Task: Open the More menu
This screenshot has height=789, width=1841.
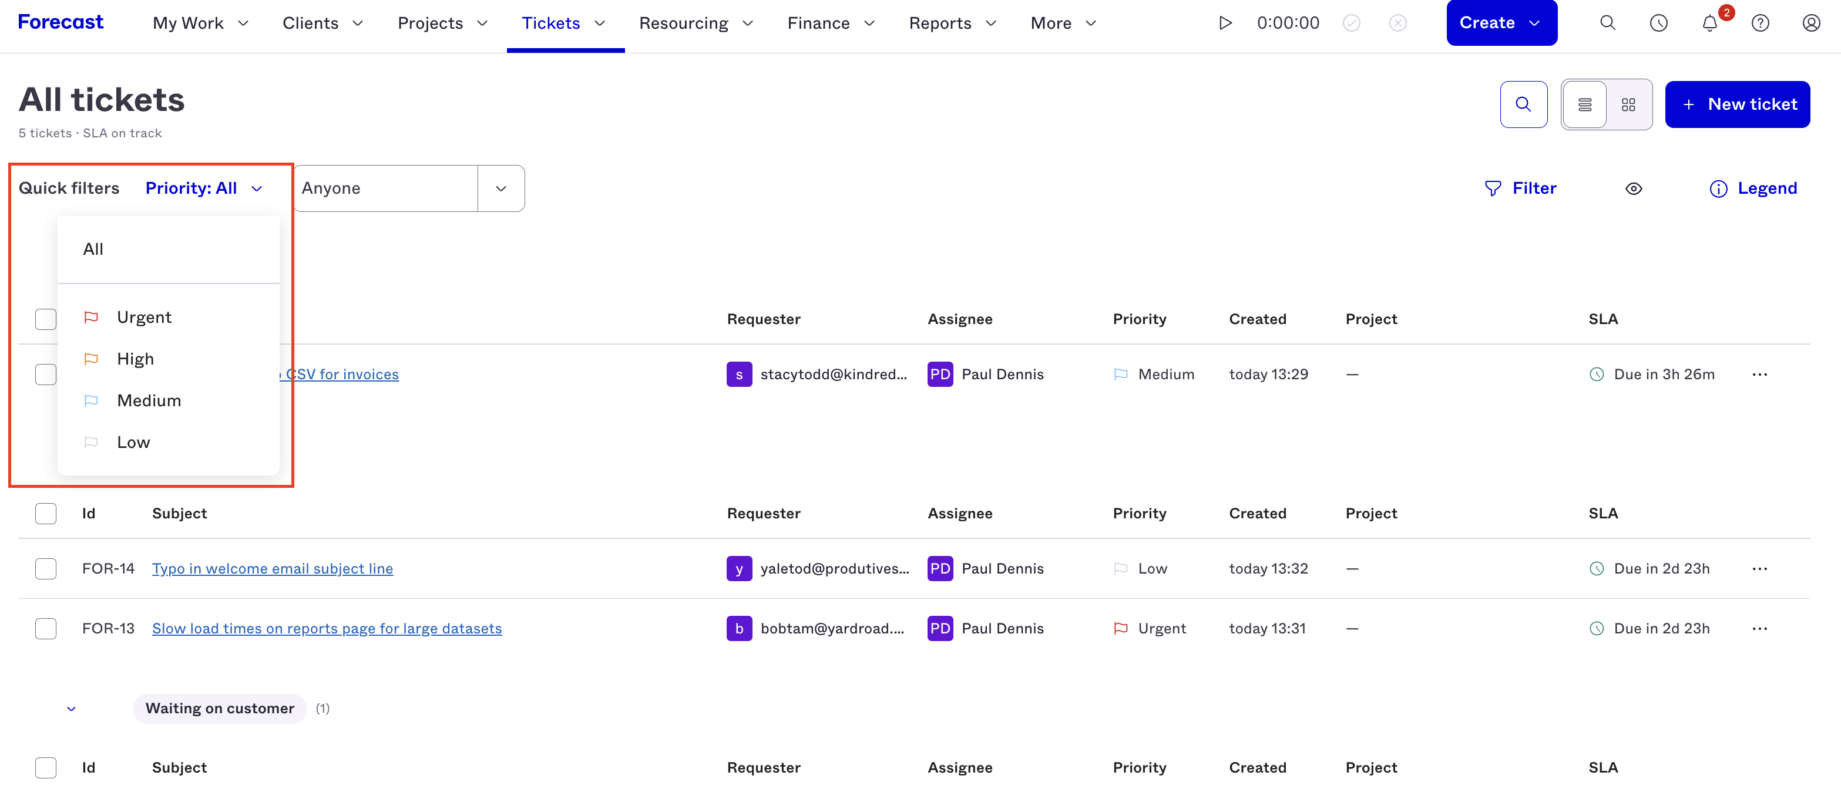Action: coord(1063,23)
